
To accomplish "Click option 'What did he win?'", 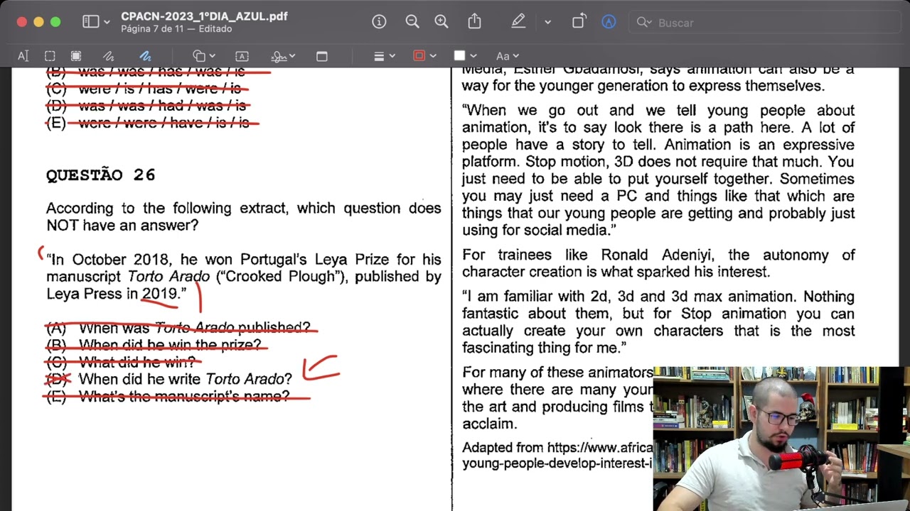I will pyautogui.click(x=136, y=362).
